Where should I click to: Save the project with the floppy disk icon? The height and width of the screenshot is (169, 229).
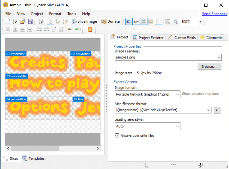coord(30,21)
